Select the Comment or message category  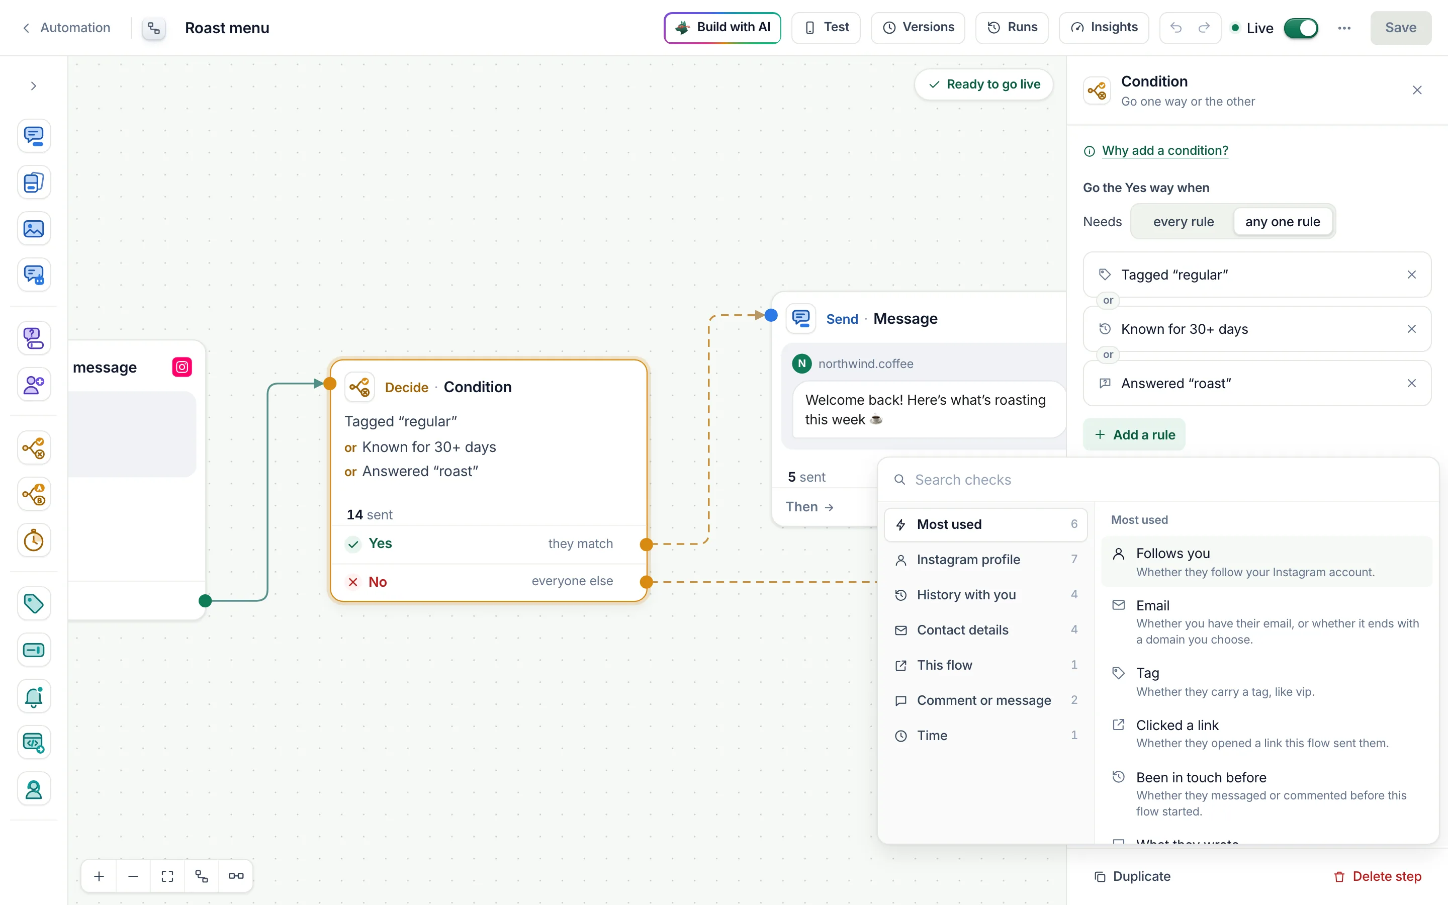985,700
